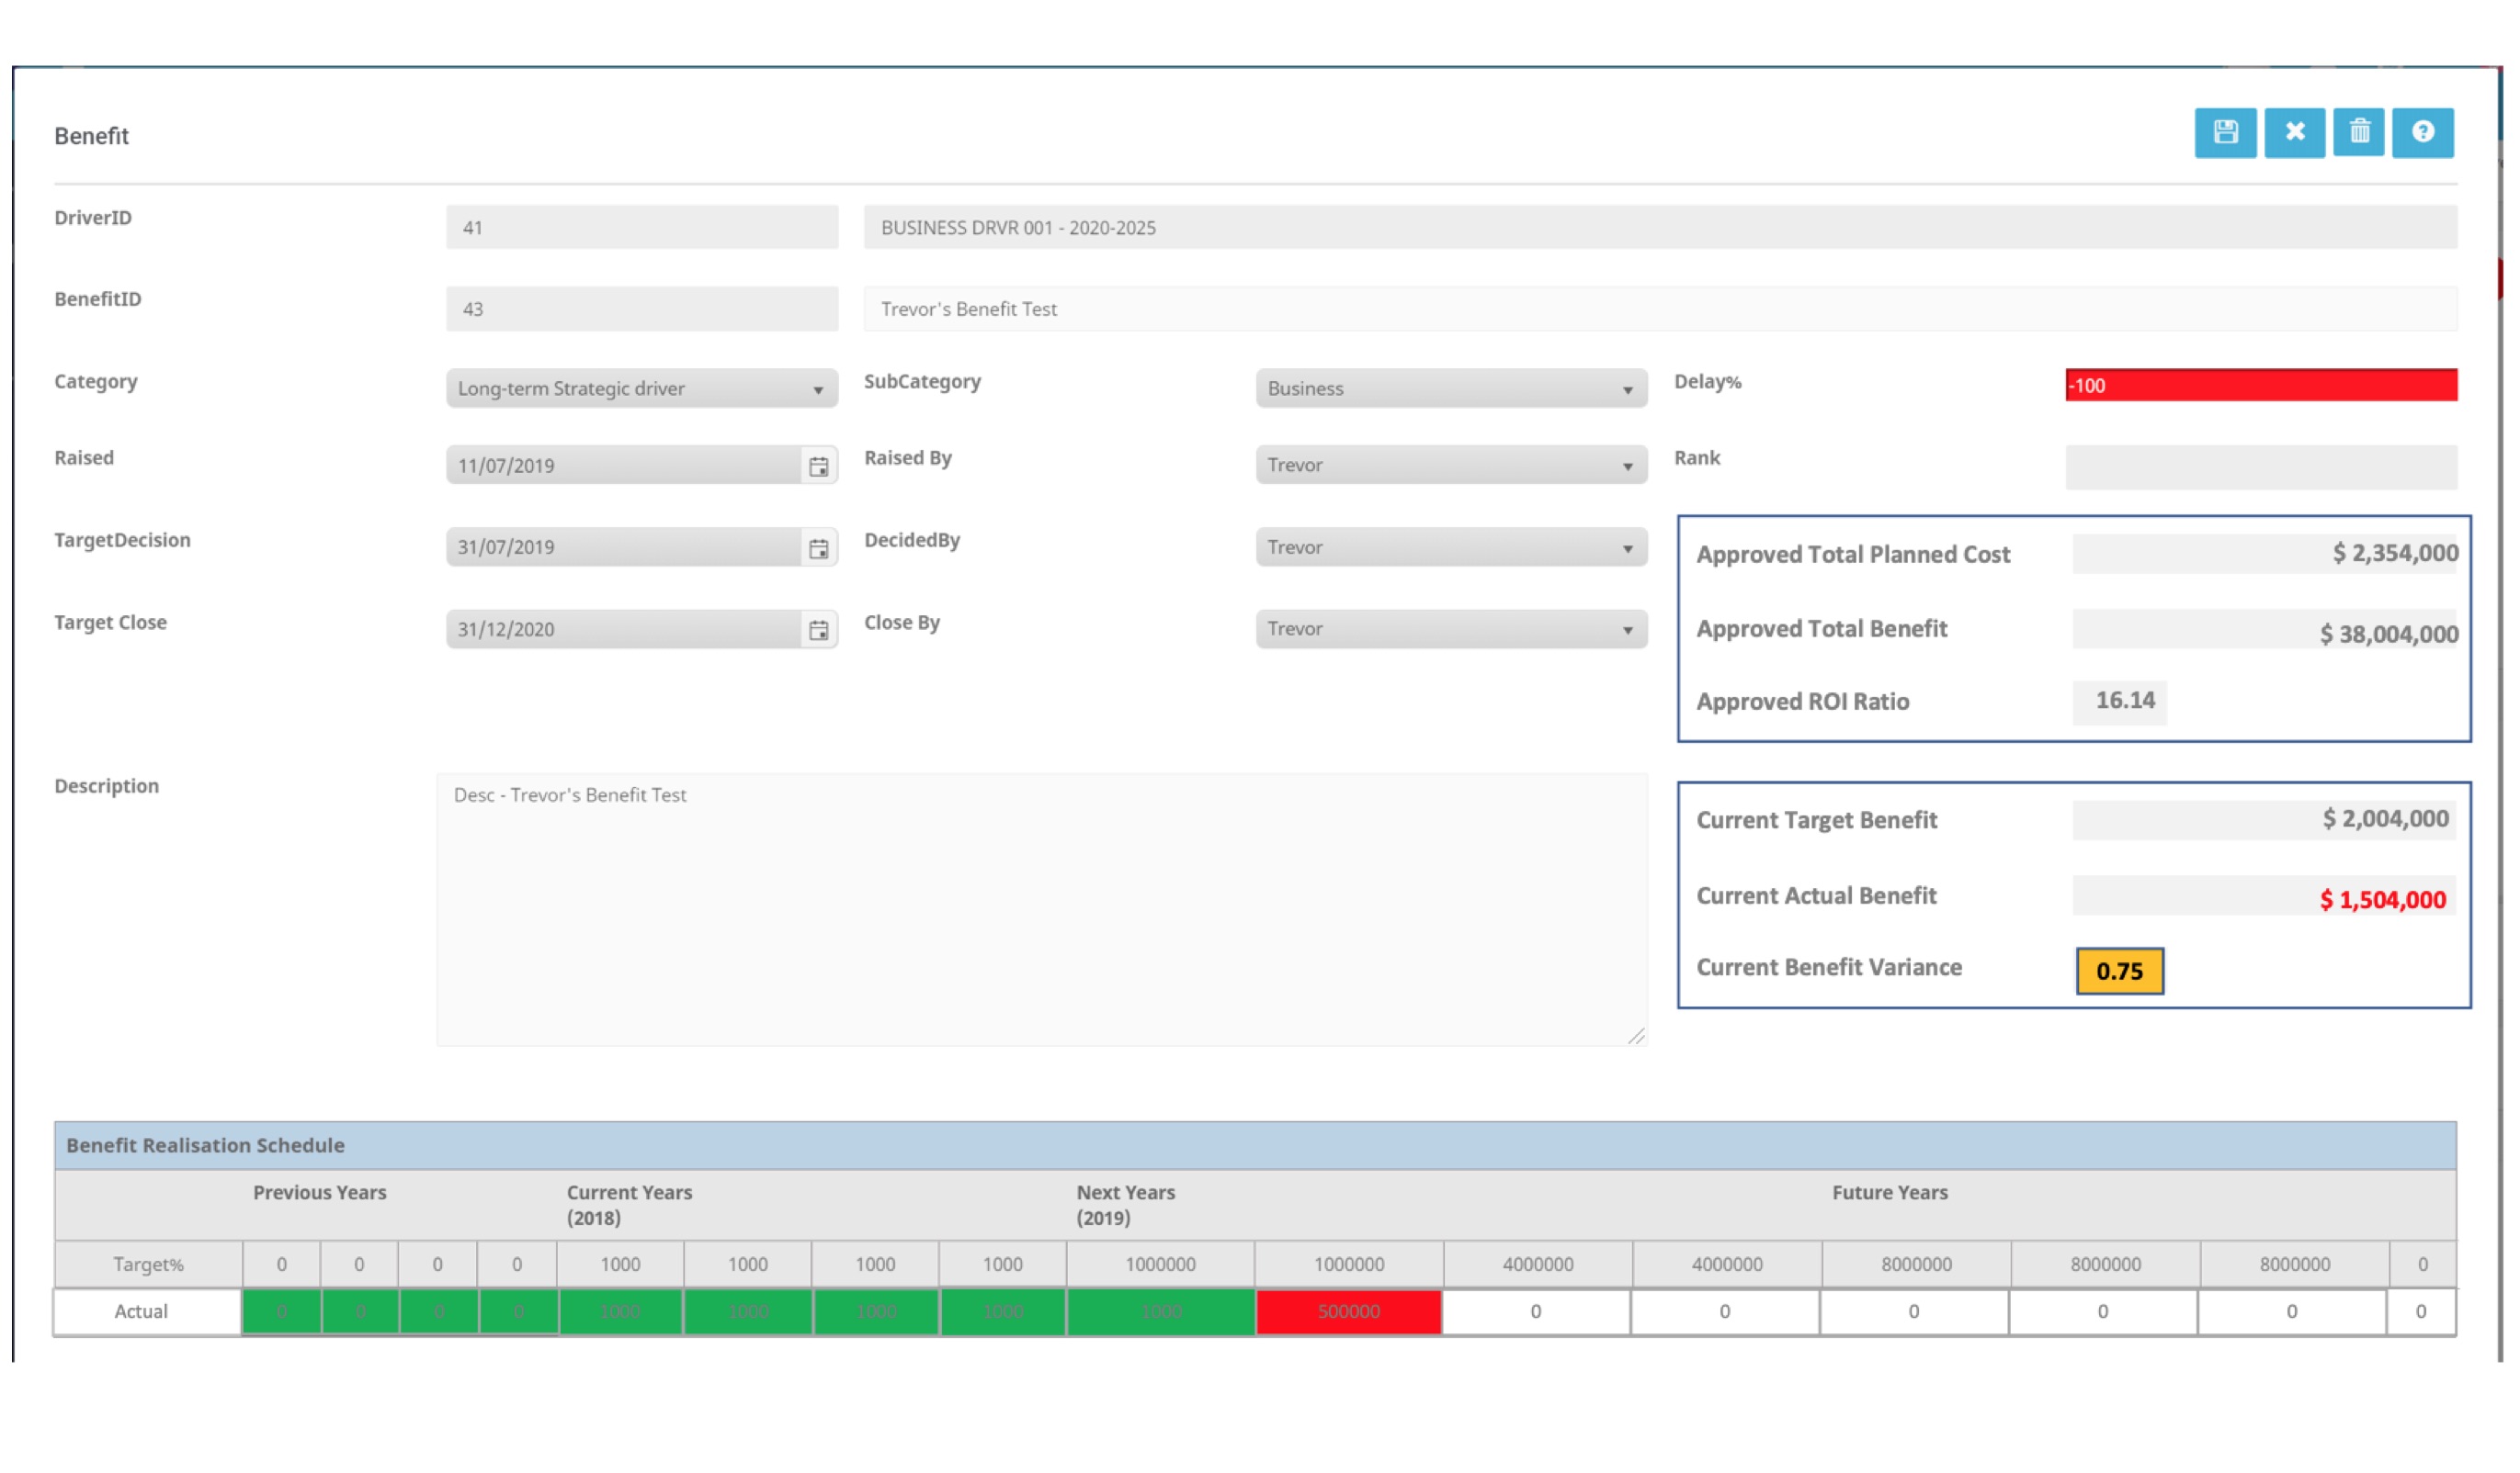2520x1473 pixels.
Task: Expand the Category dropdown
Action: [x=642, y=388]
